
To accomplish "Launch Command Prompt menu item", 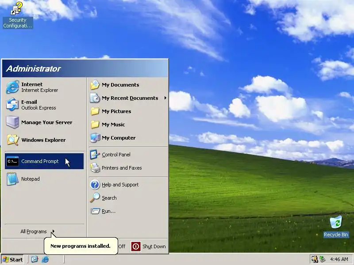I will click(x=44, y=161).
